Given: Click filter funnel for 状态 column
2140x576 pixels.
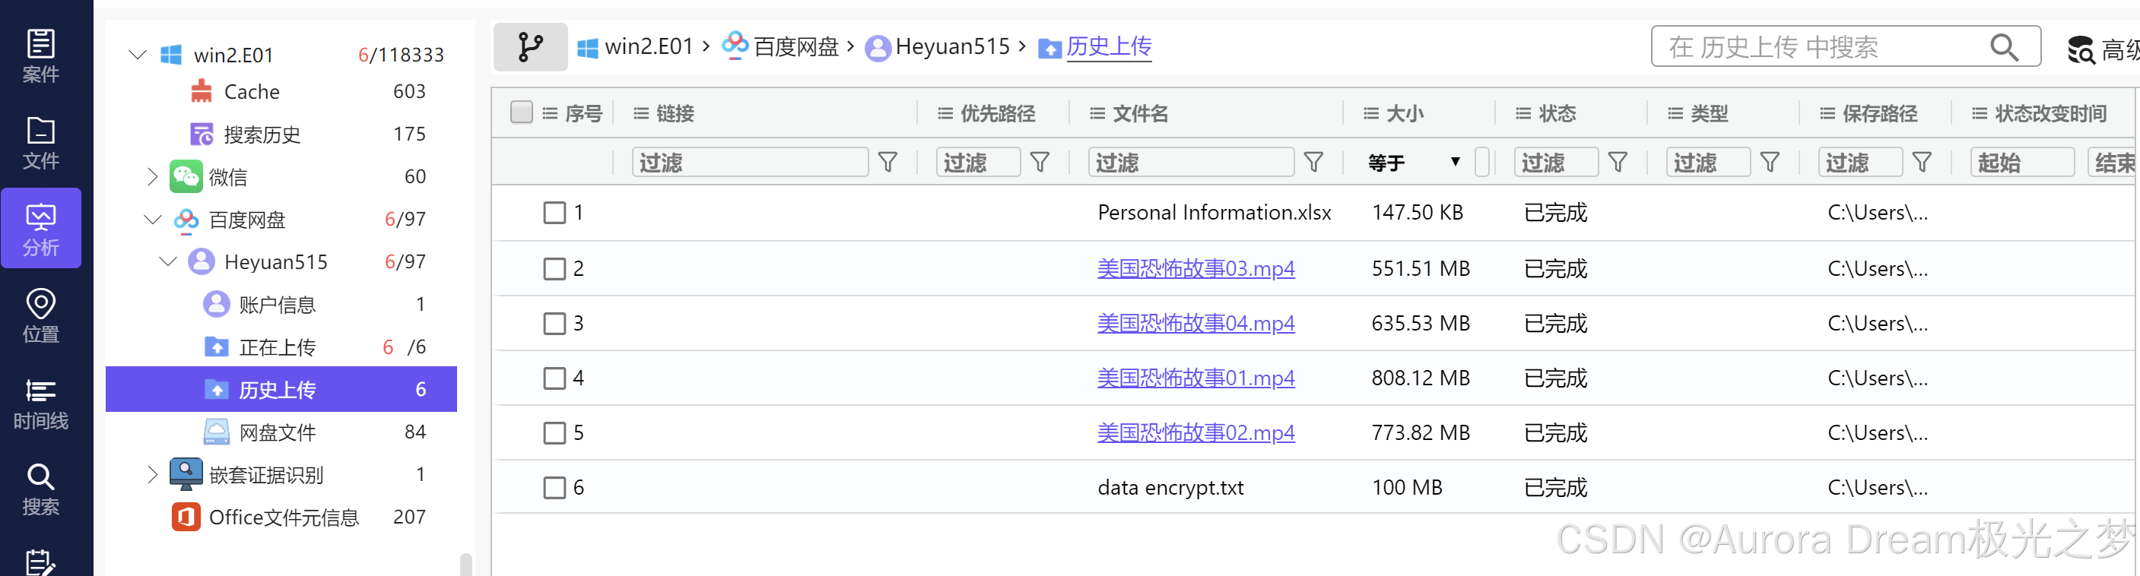Looking at the screenshot, I should [1617, 162].
